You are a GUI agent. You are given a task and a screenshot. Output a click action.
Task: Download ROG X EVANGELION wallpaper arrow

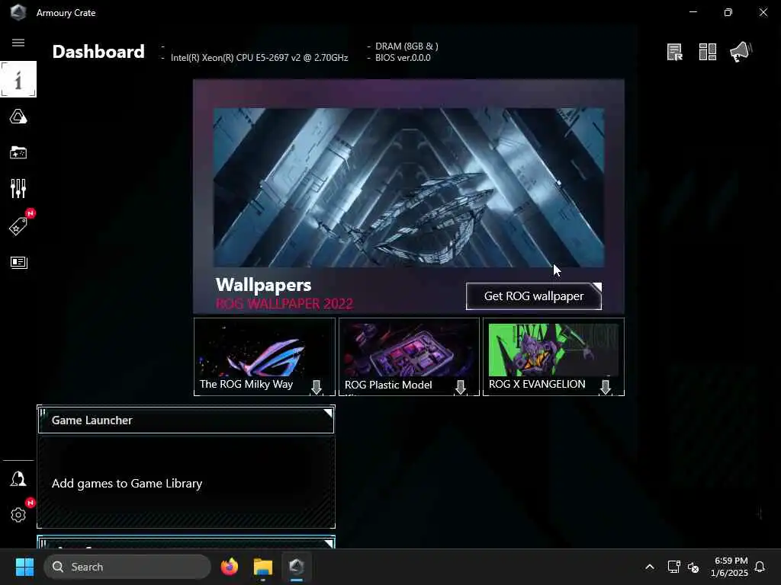point(606,387)
